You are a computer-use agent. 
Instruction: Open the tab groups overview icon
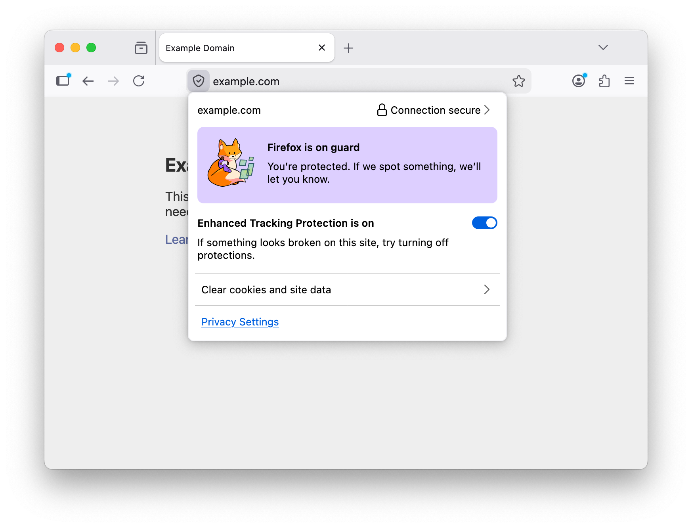tap(141, 48)
